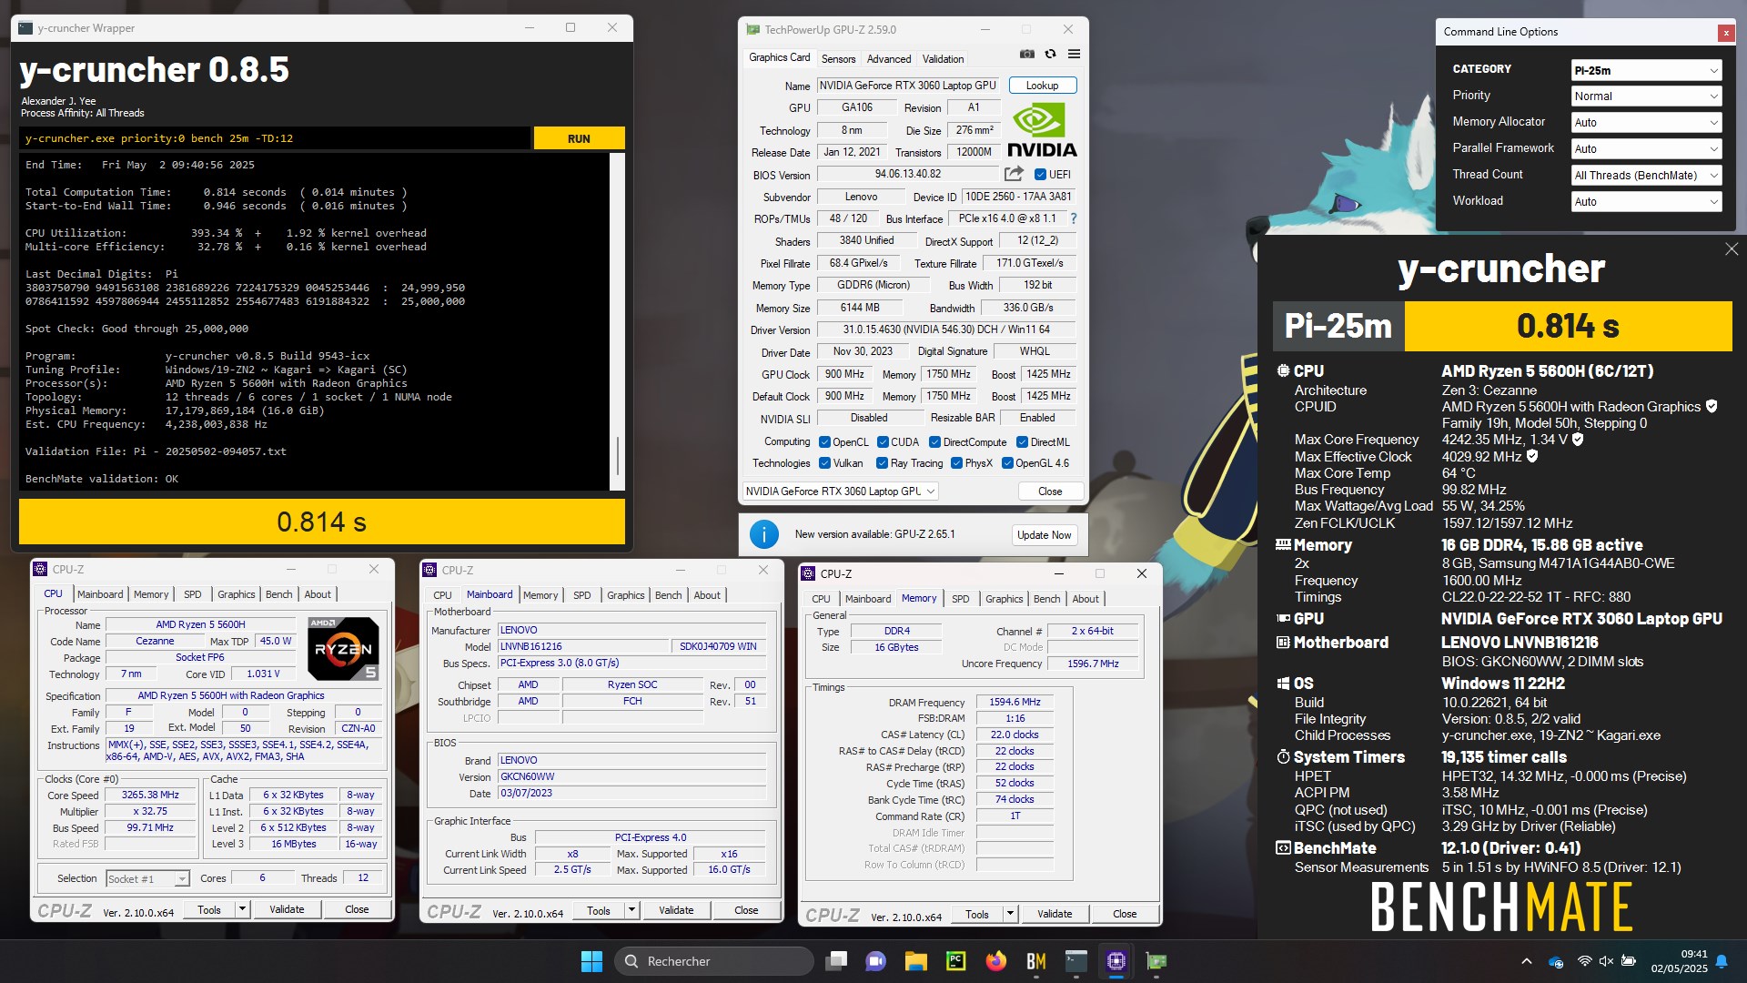Image resolution: width=1747 pixels, height=983 pixels.
Task: Switch to BenchMate taskbar icon
Action: click(1035, 961)
